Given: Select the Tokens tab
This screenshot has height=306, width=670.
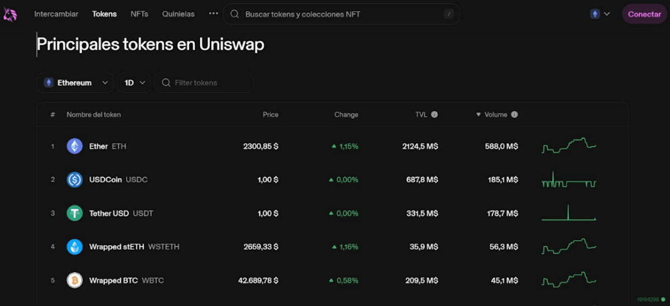Looking at the screenshot, I should 104,14.
